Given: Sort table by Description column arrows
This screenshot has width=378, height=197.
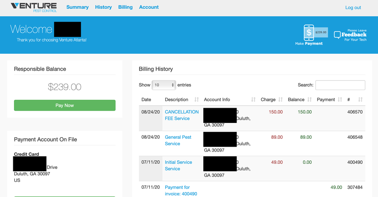Looking at the screenshot, I should click(197, 99).
